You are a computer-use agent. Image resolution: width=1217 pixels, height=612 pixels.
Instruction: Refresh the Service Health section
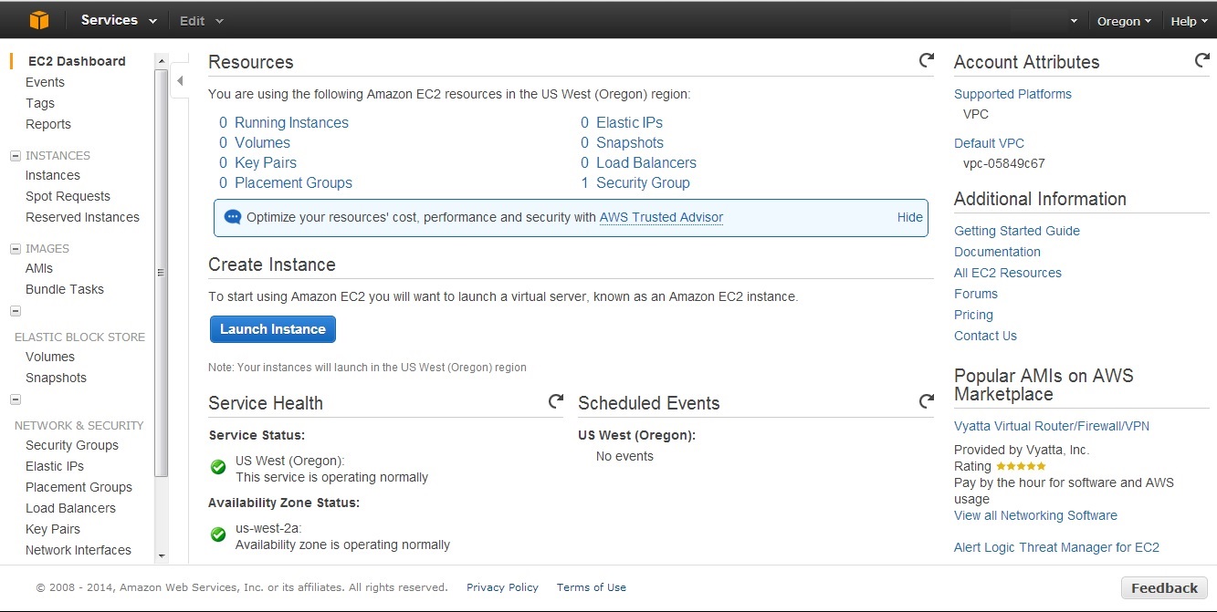555,401
